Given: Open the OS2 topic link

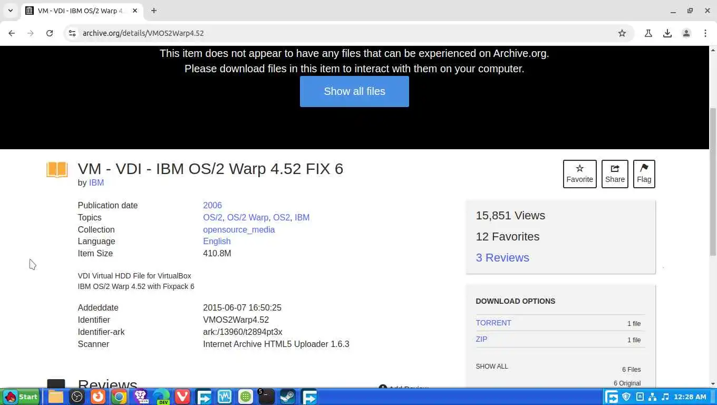Looking at the screenshot, I should (x=282, y=217).
